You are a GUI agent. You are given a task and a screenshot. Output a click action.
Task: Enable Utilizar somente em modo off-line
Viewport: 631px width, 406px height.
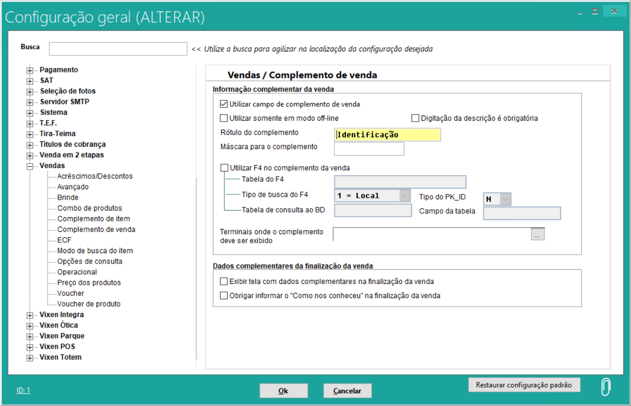tap(224, 118)
